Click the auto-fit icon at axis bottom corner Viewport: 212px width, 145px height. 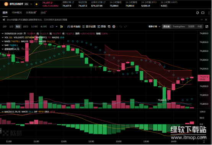pyautogui.click(x=204, y=142)
